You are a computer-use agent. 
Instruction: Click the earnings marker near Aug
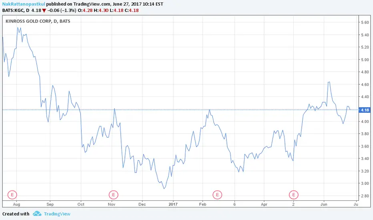click(12, 195)
